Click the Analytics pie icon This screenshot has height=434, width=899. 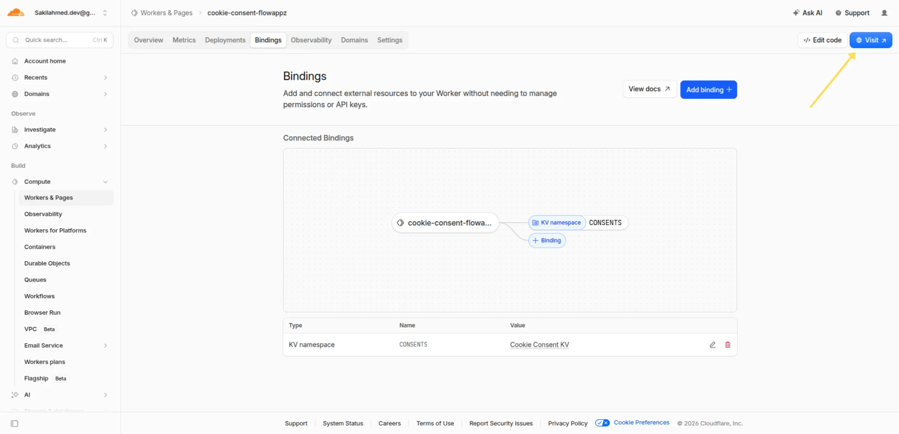tap(15, 146)
